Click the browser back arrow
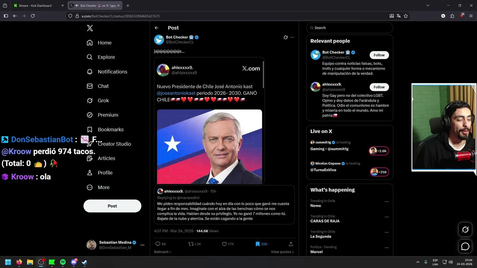This screenshot has height=268, width=477. 15,16
